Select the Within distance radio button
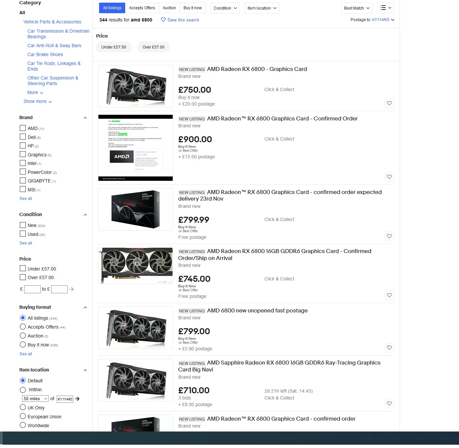The image size is (459, 448). (23, 390)
